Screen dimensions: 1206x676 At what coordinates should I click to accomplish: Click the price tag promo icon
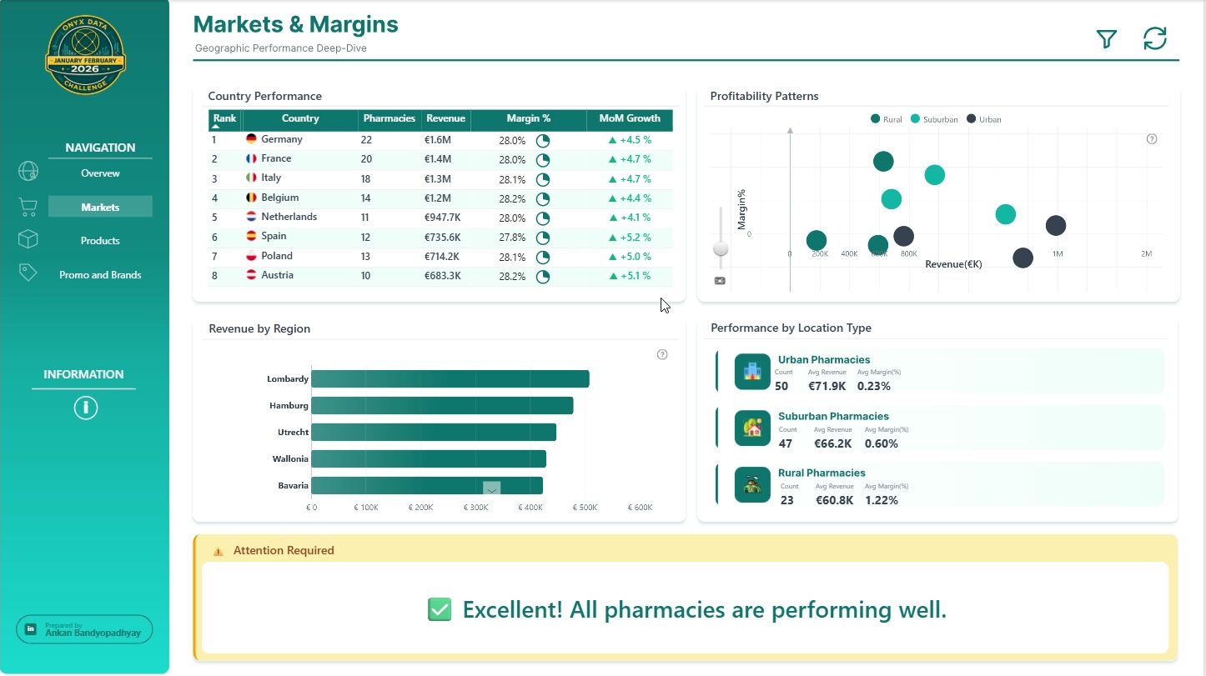pyautogui.click(x=28, y=273)
